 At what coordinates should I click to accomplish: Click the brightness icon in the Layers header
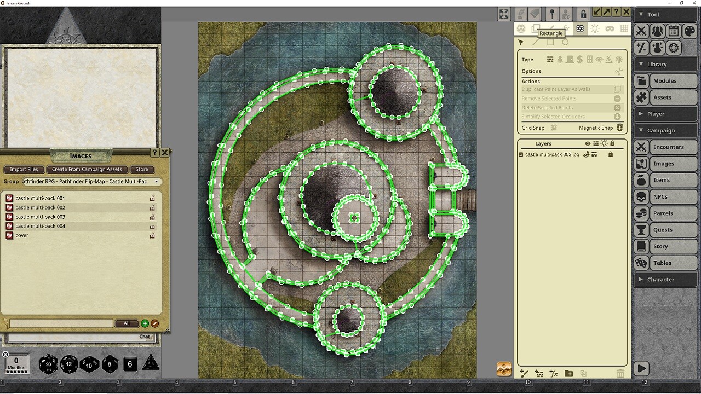(x=604, y=143)
